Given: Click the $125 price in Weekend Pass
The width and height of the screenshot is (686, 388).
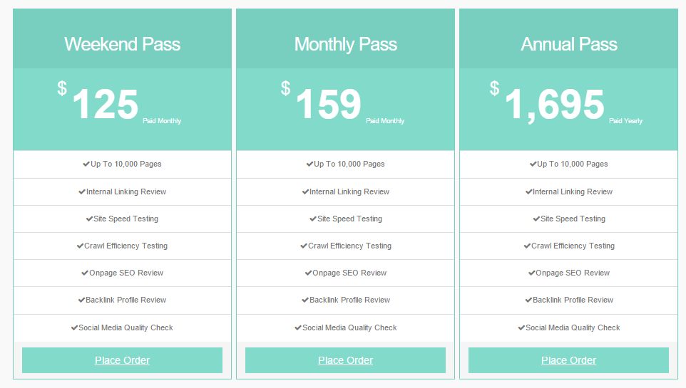Looking at the screenshot, I should tap(105, 105).
